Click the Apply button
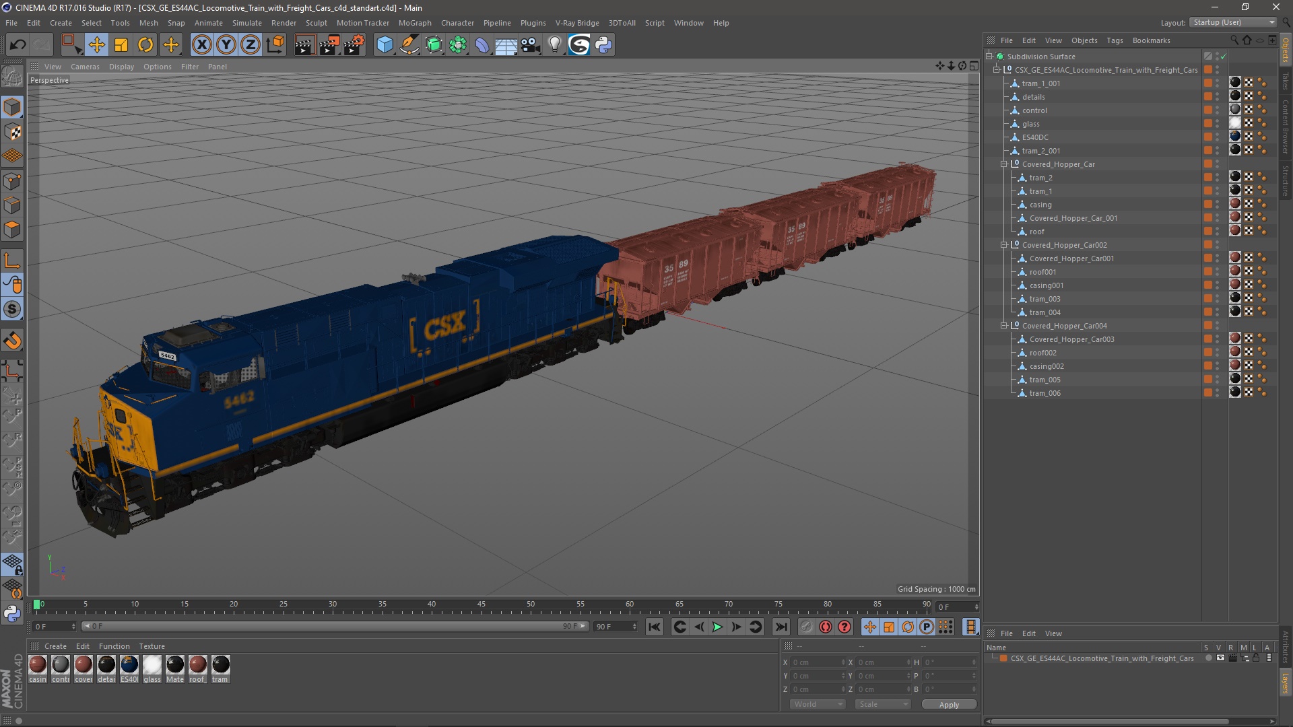Viewport: 1293px width, 727px height. click(949, 705)
